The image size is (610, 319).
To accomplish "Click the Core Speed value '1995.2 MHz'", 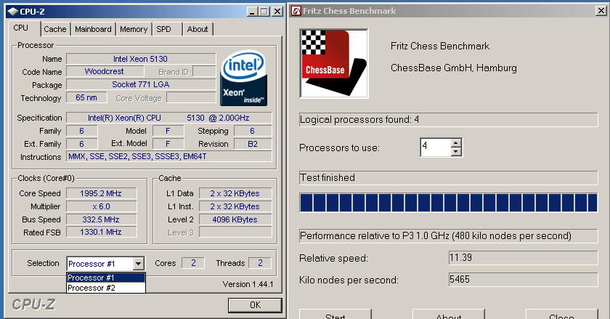I will pyautogui.click(x=101, y=193).
